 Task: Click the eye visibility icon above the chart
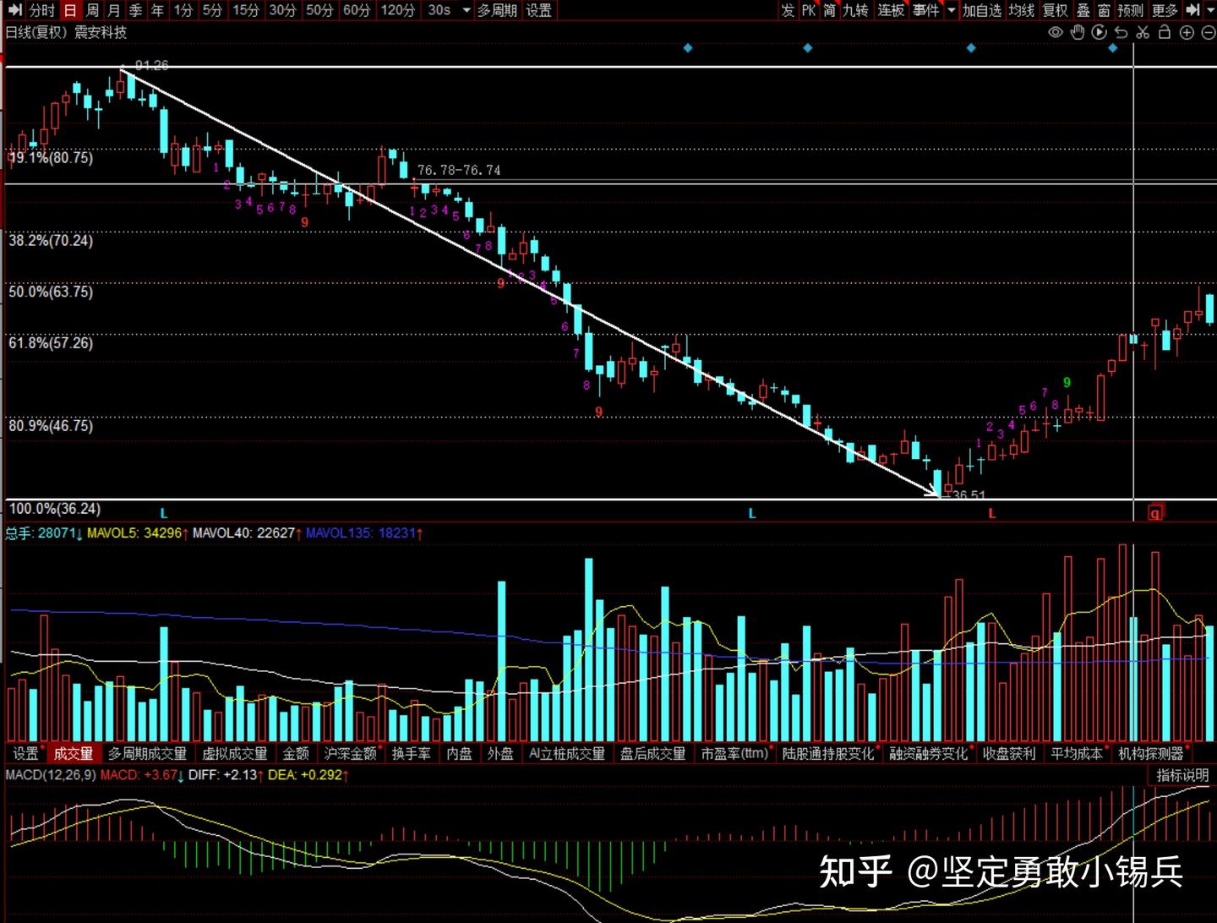point(1055,32)
